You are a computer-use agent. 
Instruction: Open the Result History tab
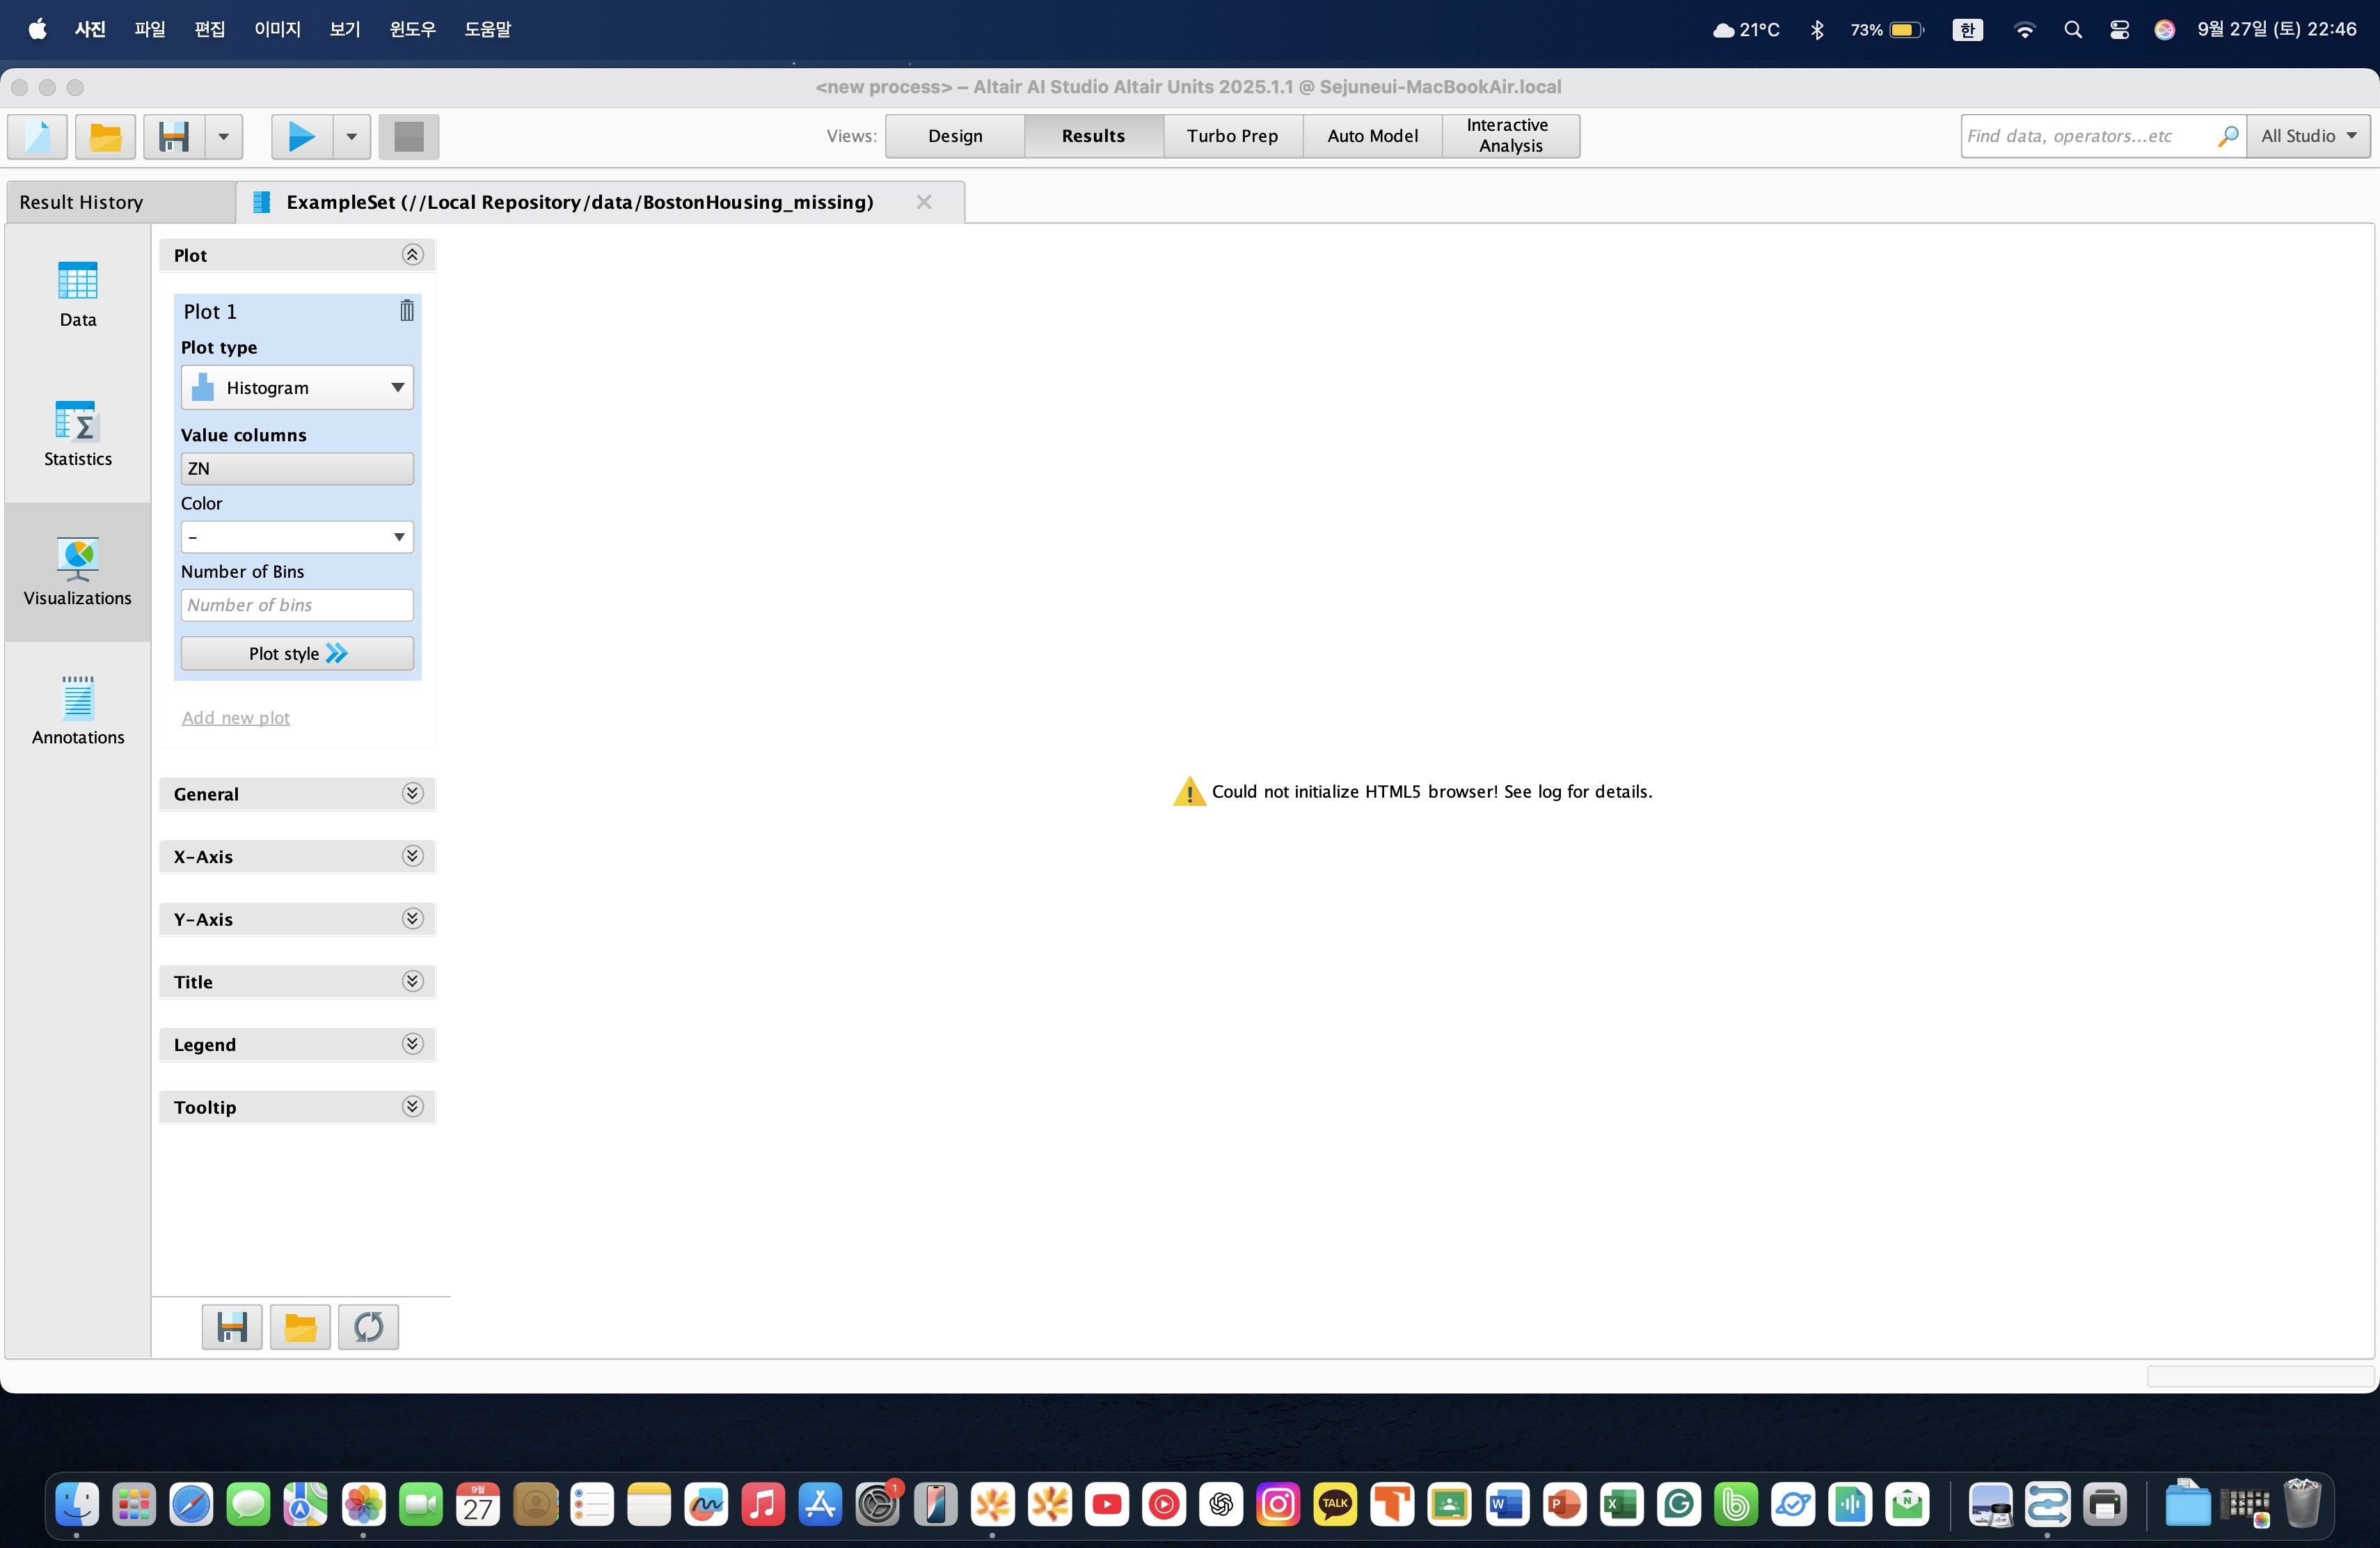[x=82, y=202]
